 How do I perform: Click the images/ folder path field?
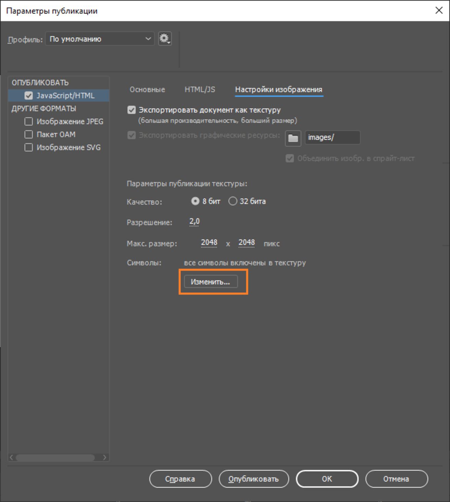coord(332,138)
